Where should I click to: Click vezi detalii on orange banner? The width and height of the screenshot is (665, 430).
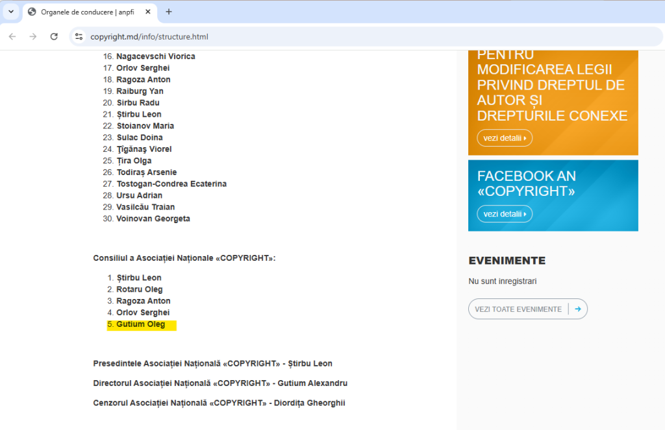click(x=504, y=138)
